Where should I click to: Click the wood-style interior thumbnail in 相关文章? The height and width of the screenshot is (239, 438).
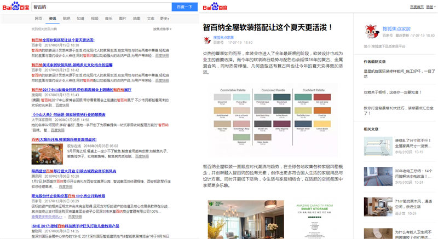(378, 207)
